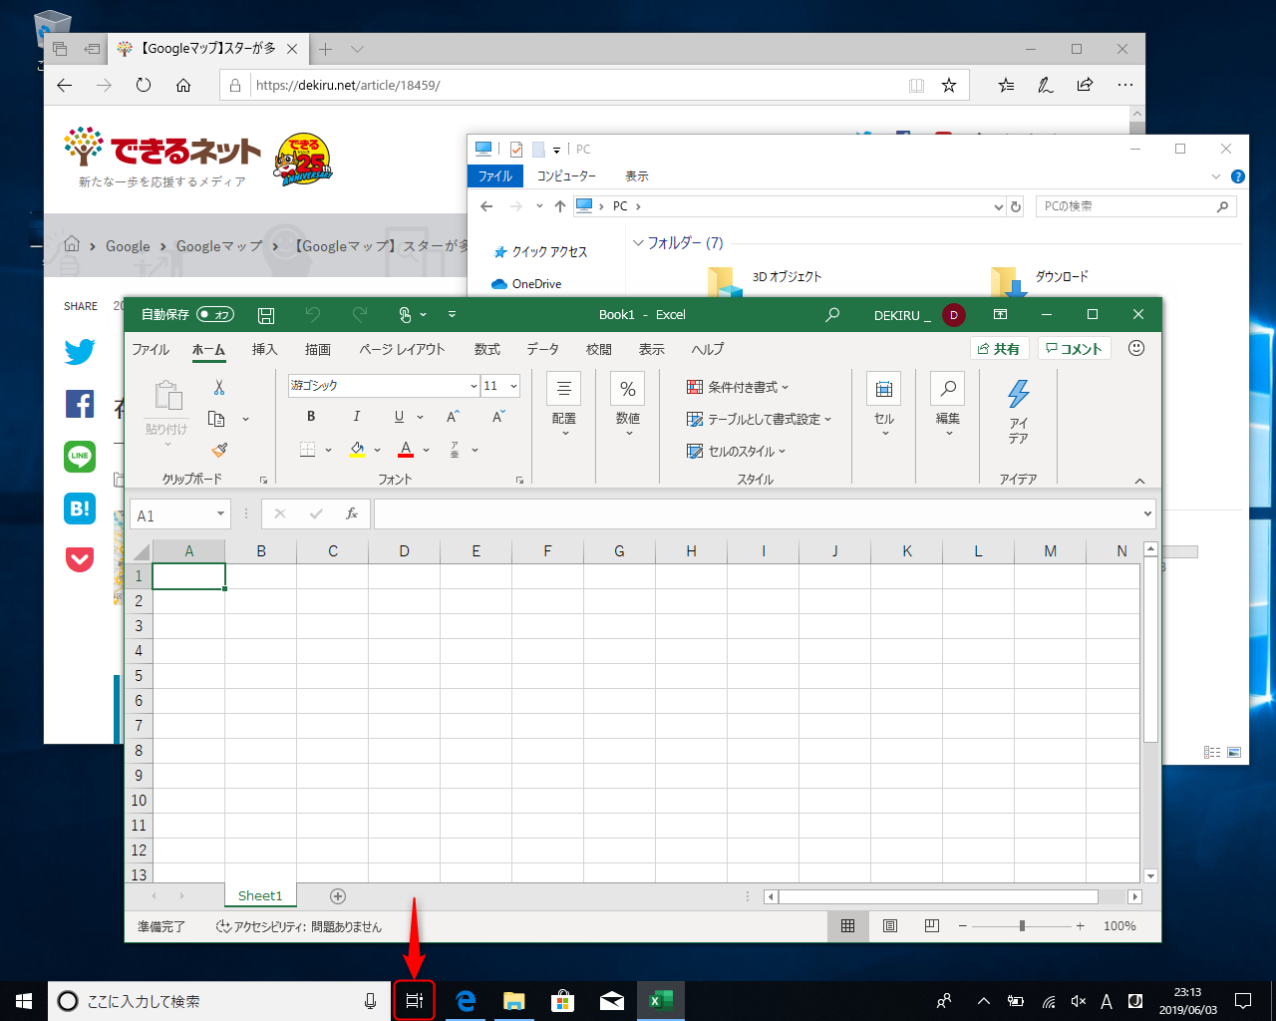
Task: Open Microsoft Store from the taskbar
Action: pos(563,1001)
